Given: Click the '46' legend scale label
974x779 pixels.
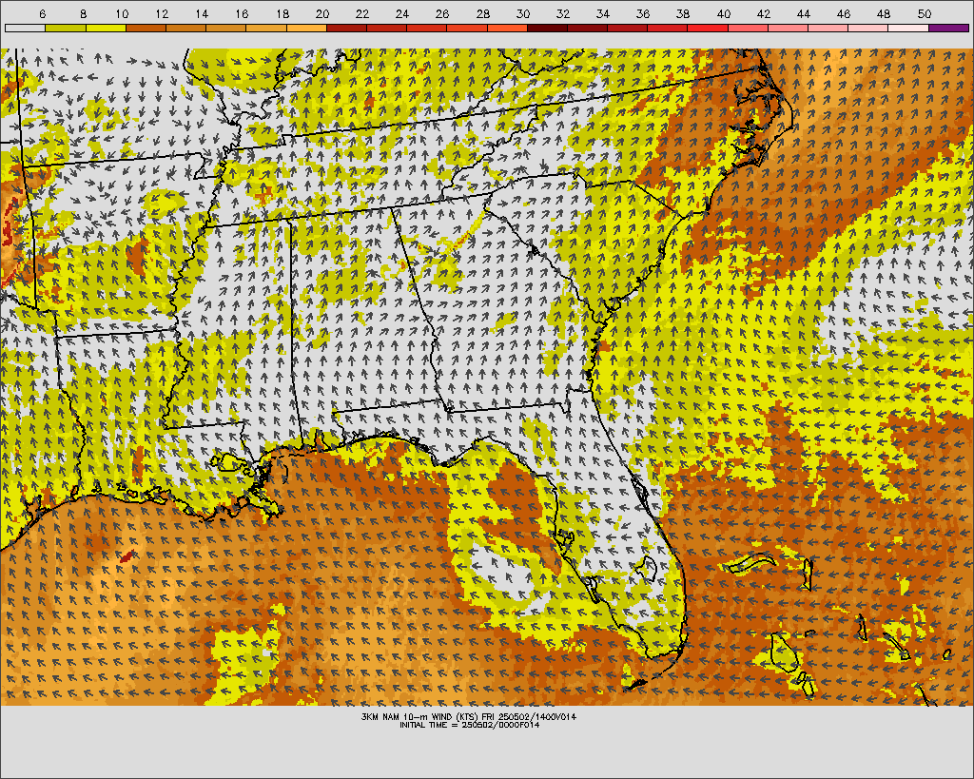Looking at the screenshot, I should pyautogui.click(x=845, y=14).
